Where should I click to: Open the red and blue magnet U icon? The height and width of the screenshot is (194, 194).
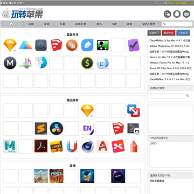pos(72,146)
